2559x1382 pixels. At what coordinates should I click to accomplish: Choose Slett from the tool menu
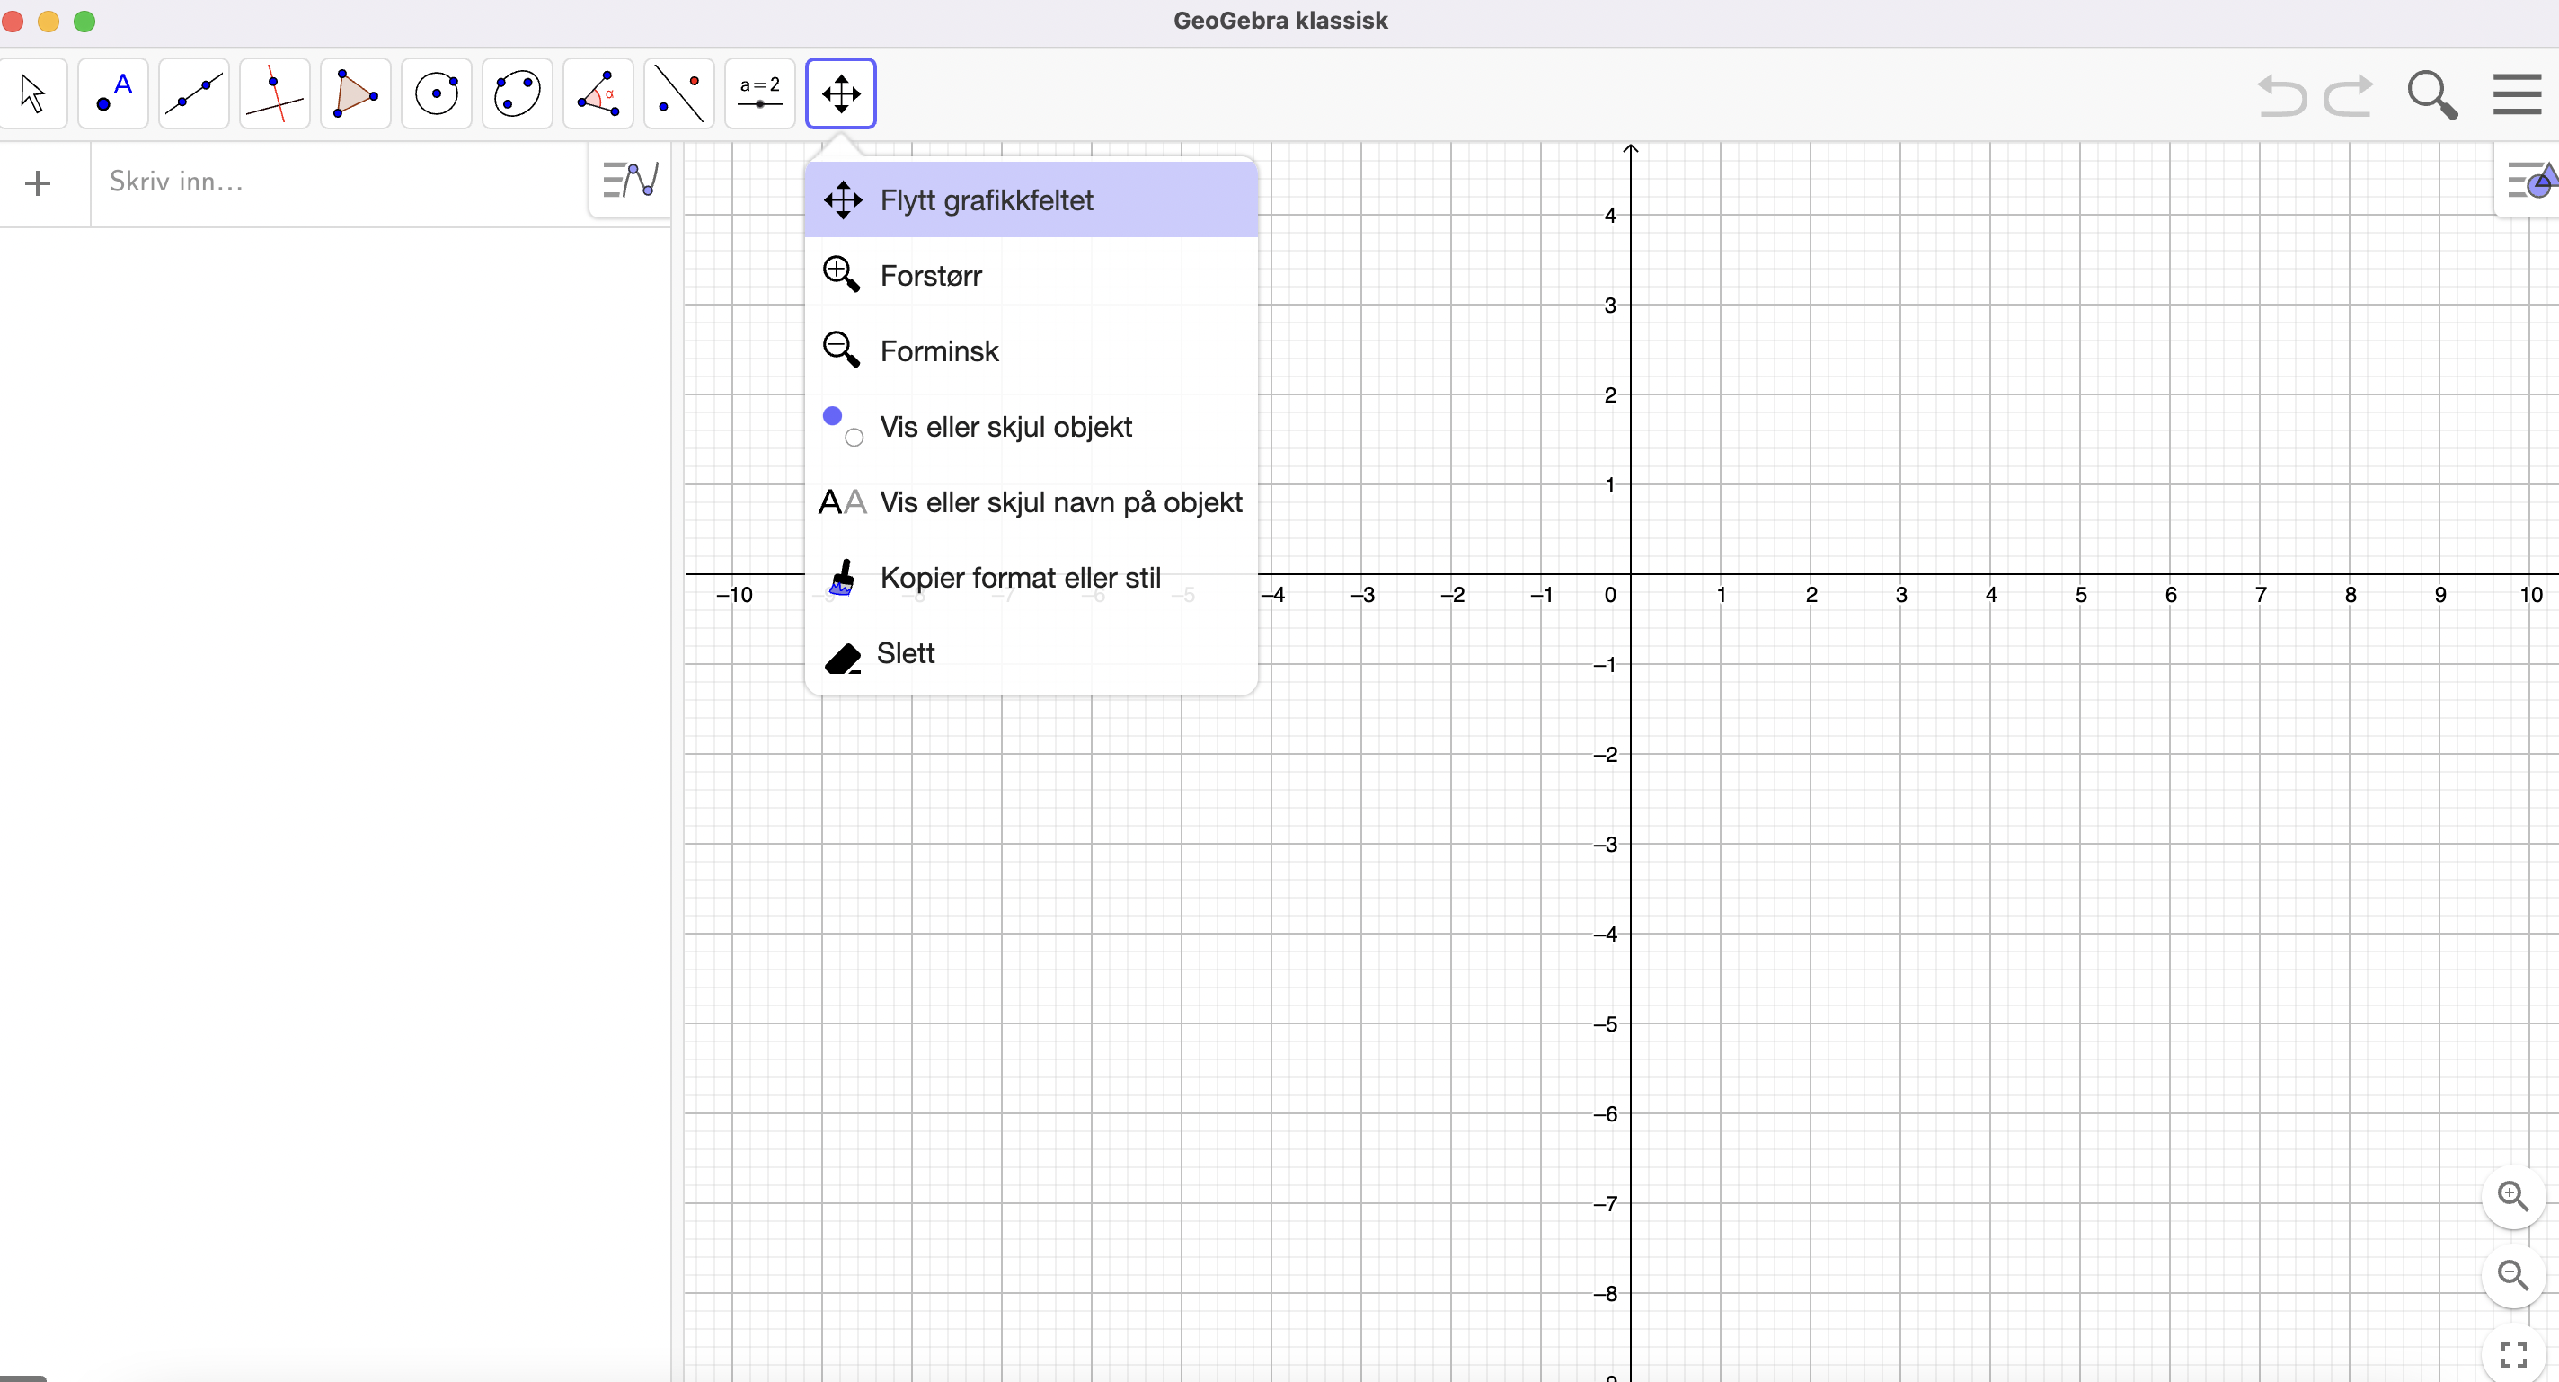click(904, 654)
